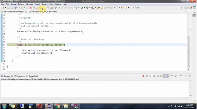Click the Search magnifier icon
Image resolution: width=197 pixels, height=110 pixels.
(x=181, y=8)
